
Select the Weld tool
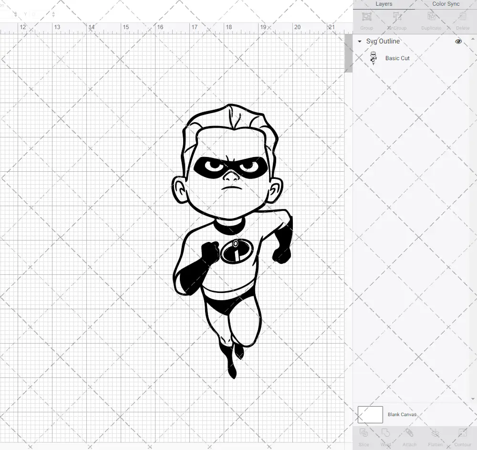point(386,437)
